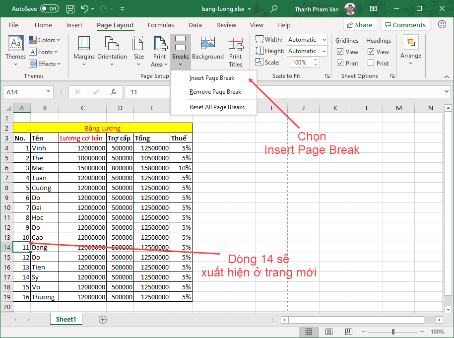Click the horizontal scrollbar right arrow
The image size is (454, 338).
[440, 320]
